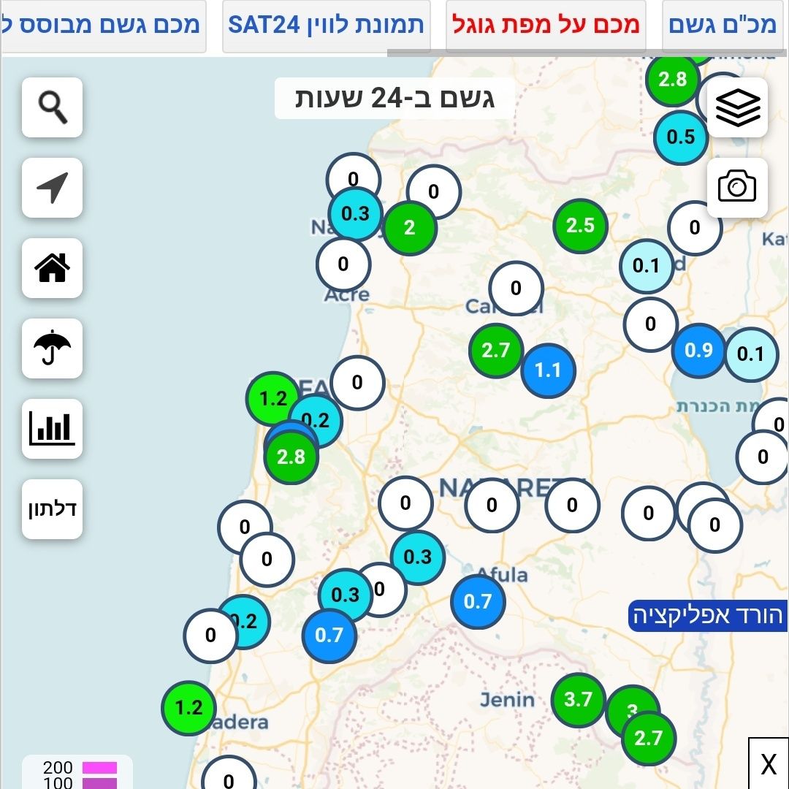Viewport: 789px width, 789px height.
Task: Select the 3.7 rain marker near Jenin
Action: click(578, 700)
